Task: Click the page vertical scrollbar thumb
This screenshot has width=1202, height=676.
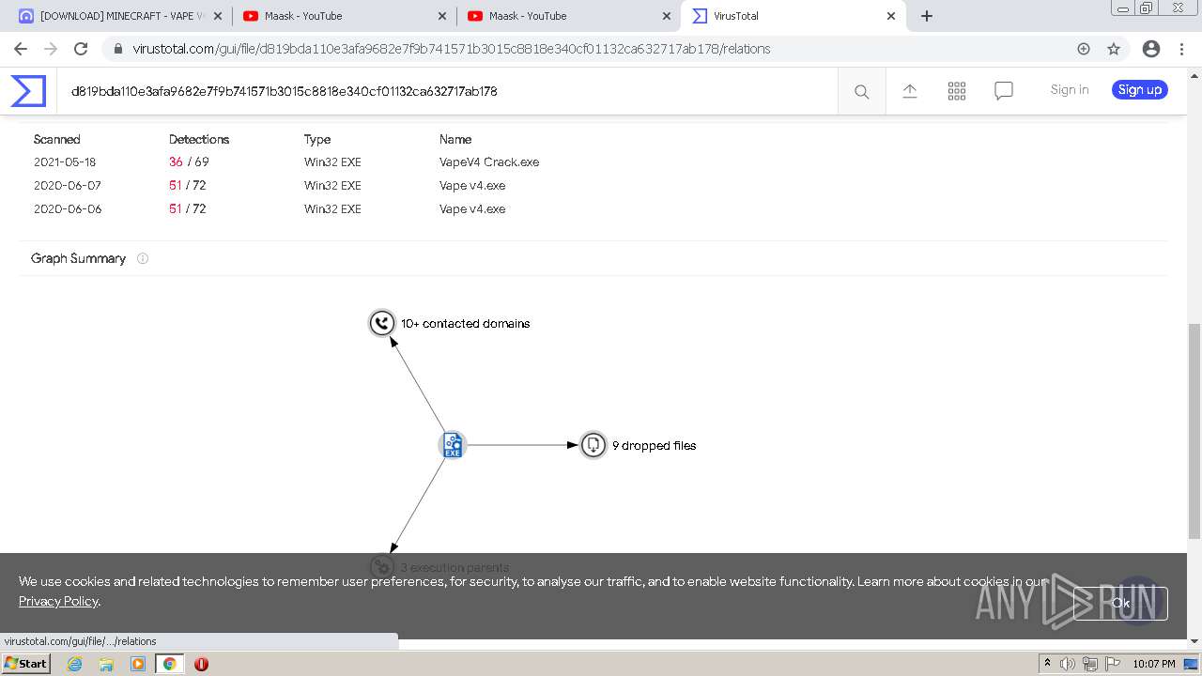Action: tap(1194, 431)
